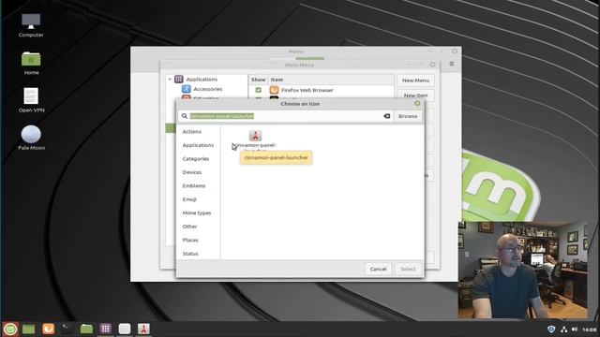Screen dimensions: 600x337
Task: Close the Choose an icon dialog
Action: [x=417, y=103]
